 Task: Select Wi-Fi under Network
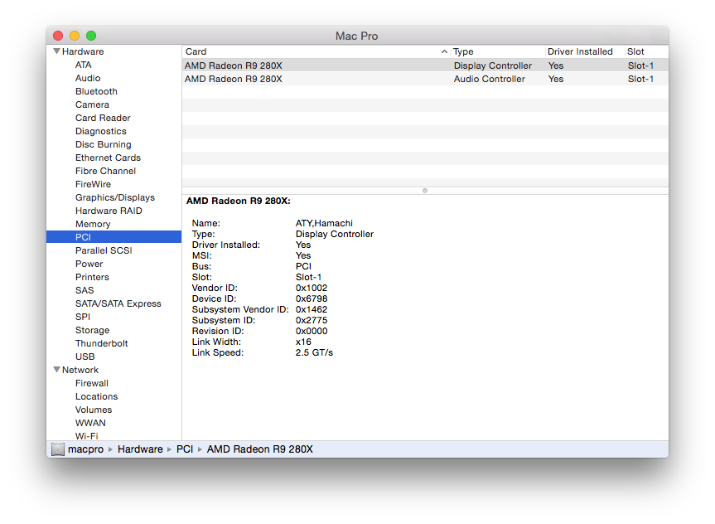click(x=87, y=435)
